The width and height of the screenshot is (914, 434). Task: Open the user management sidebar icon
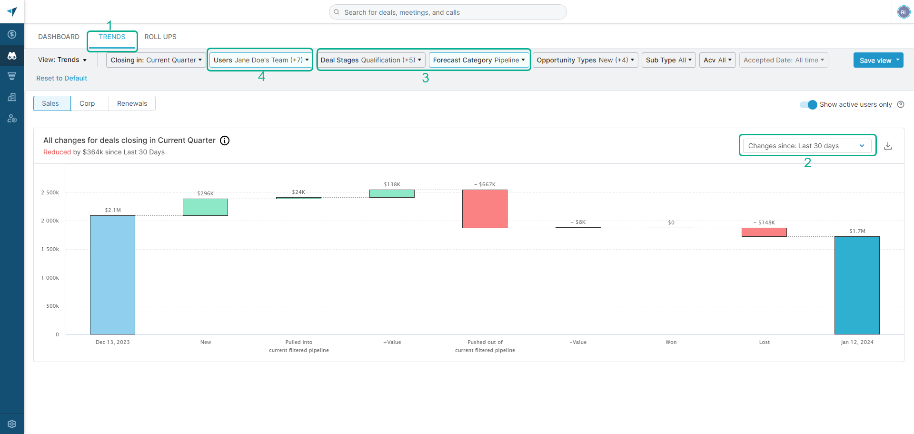click(x=12, y=119)
